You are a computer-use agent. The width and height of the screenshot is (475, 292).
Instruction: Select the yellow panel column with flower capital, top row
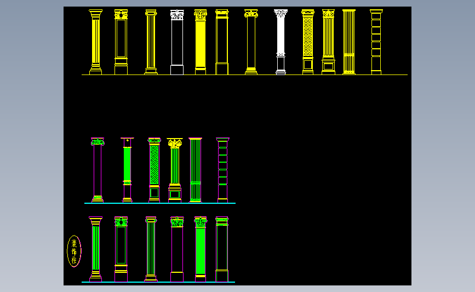(x=121, y=42)
